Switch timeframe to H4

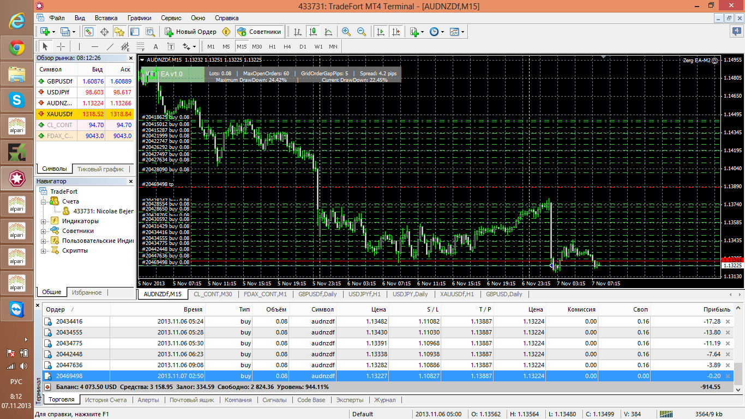point(287,46)
